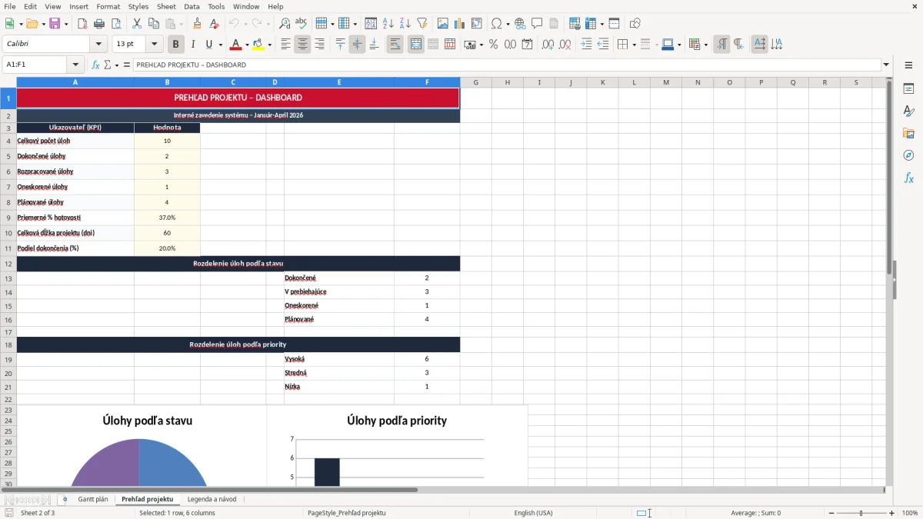
Task: Click the Cut scissors icon
Action: pyautogui.click(x=137, y=24)
